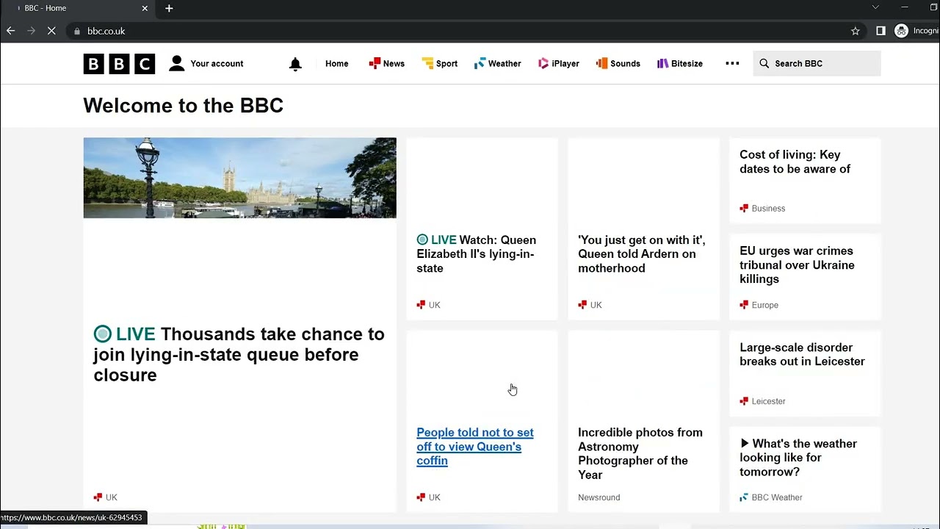The image size is (940, 529).
Task: Open the BBC notifications bell
Action: pyautogui.click(x=295, y=64)
